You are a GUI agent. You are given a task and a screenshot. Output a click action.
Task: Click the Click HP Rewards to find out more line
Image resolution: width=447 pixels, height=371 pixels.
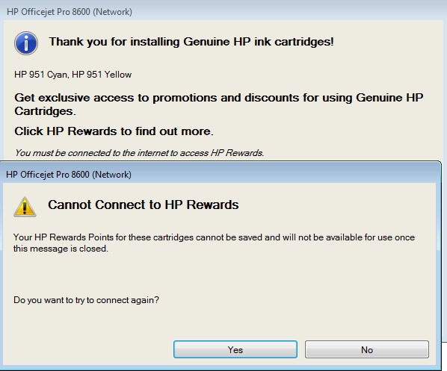(114, 131)
